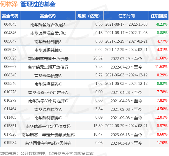Click the manager name 何林泽
This screenshot has height=156, width=169.
(9, 4)
